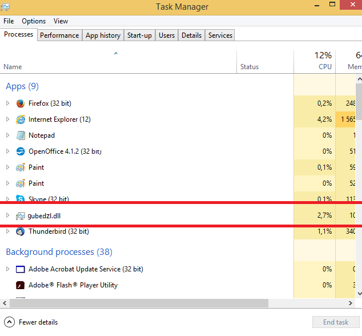Switch to the Details tab
This screenshot has width=362, height=336.
pos(191,35)
